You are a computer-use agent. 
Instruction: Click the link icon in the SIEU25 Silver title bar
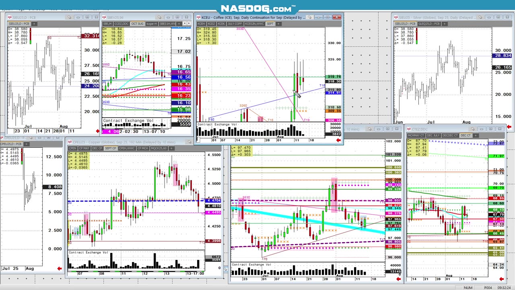(x=480, y=17)
